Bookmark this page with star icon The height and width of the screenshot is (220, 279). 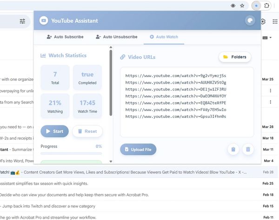242,6
